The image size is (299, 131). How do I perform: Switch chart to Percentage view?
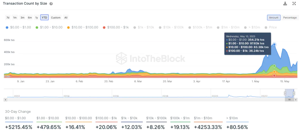pos(290,18)
